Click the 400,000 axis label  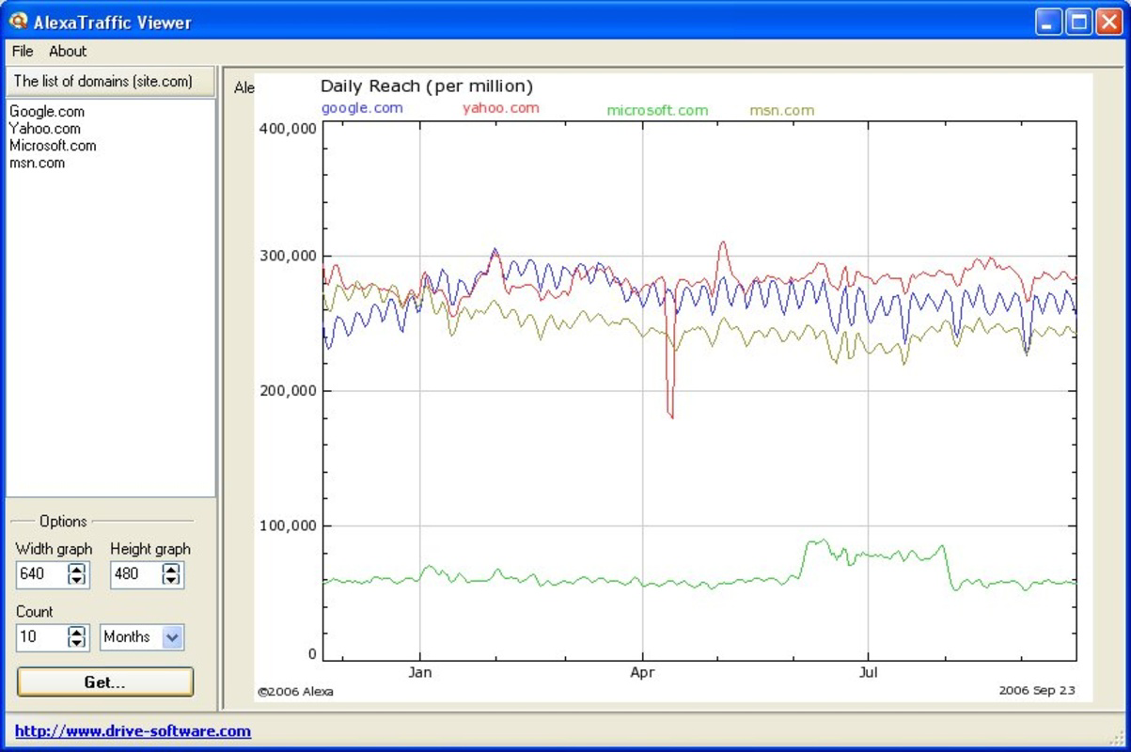[287, 128]
